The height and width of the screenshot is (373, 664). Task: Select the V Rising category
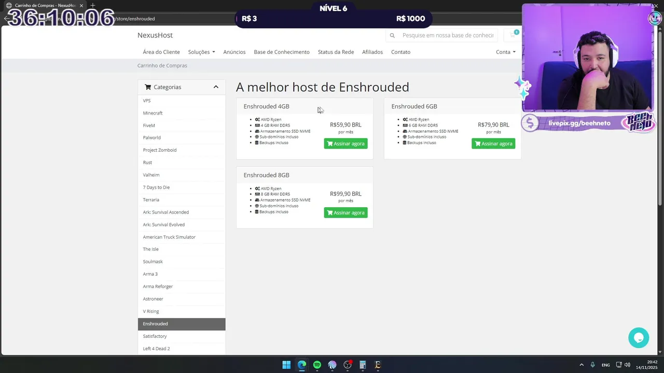pyautogui.click(x=182, y=311)
